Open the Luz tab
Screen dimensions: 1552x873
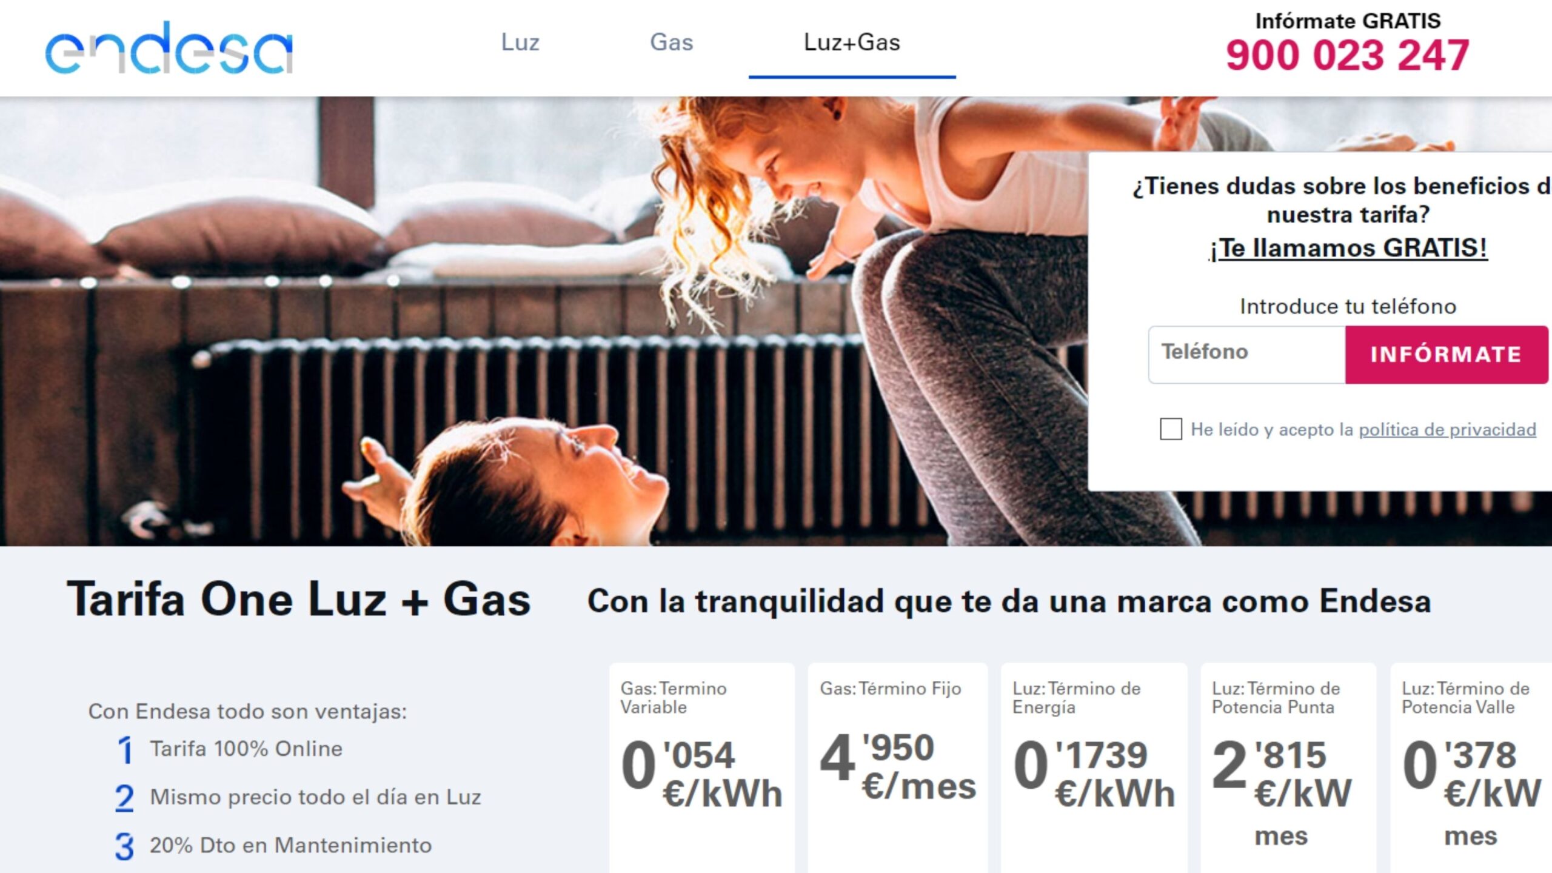point(520,42)
